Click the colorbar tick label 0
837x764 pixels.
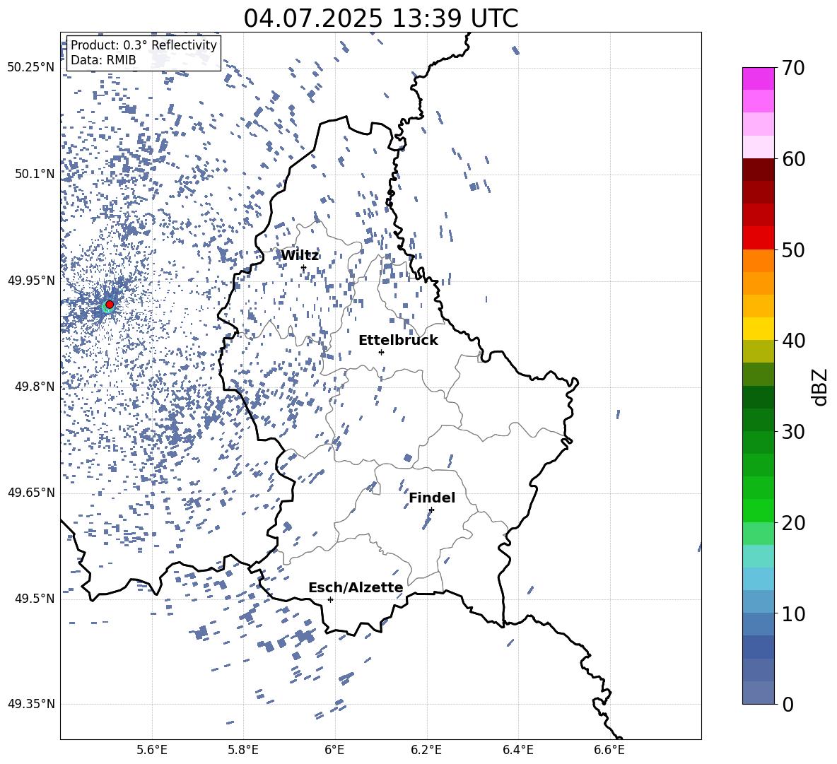click(788, 705)
